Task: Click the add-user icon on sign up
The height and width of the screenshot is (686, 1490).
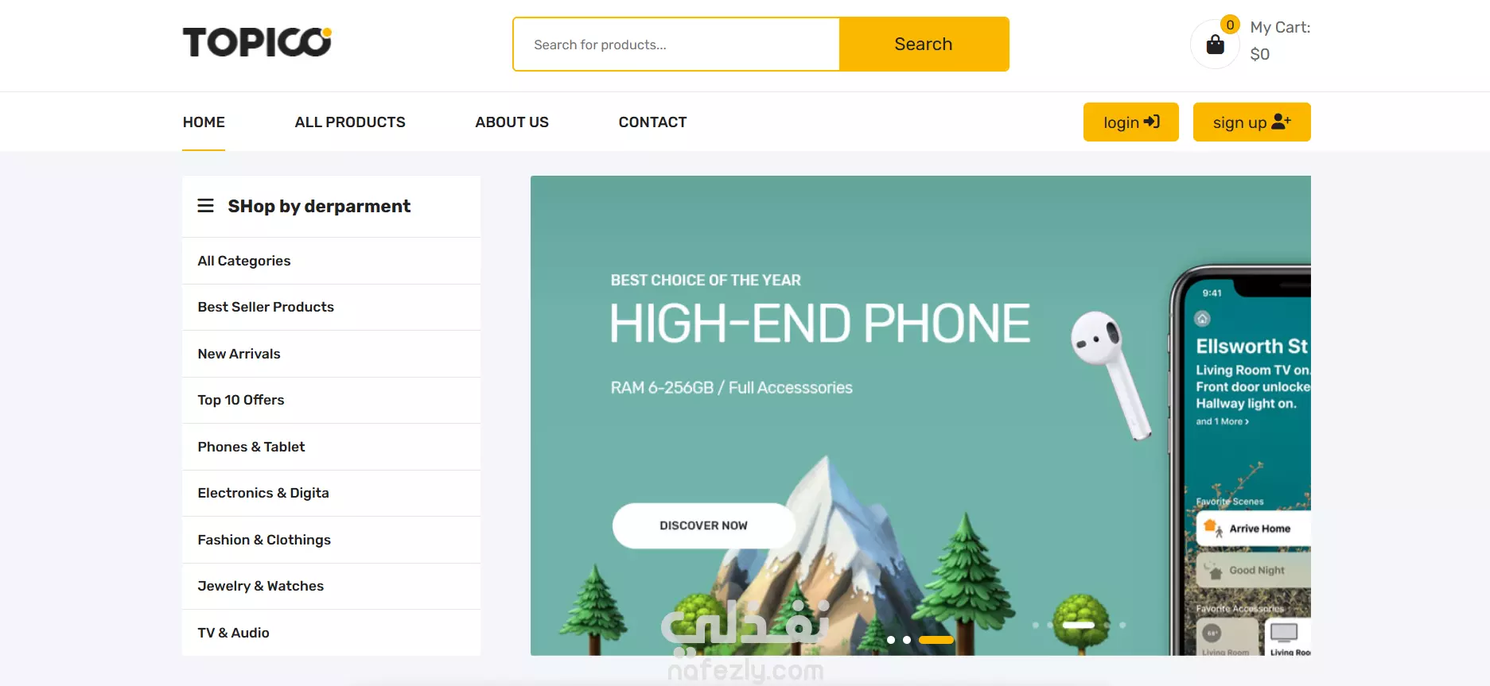Action: 1281,122
